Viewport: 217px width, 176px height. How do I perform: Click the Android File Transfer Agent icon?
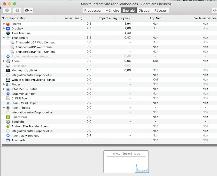click(x=8, y=126)
